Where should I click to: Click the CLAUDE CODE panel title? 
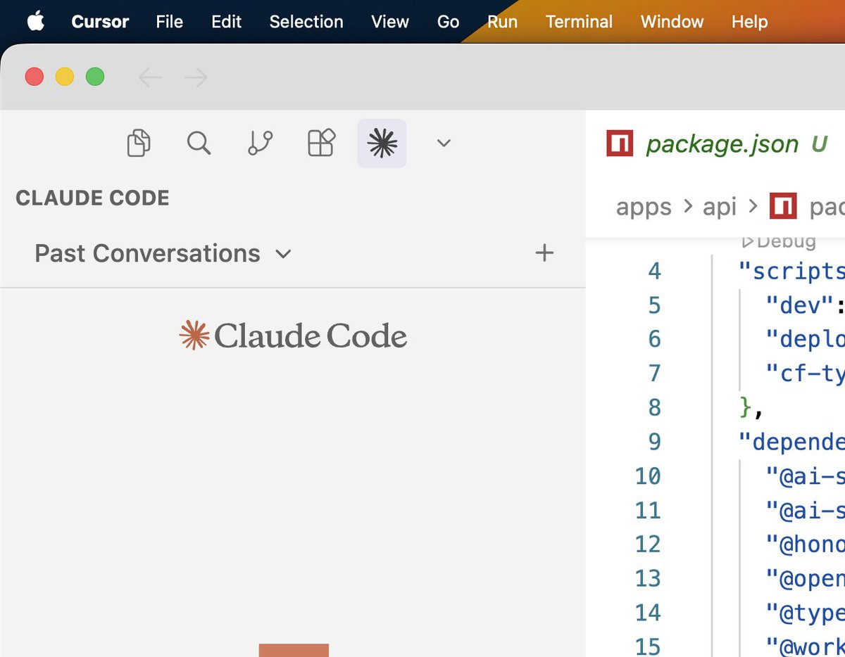pyautogui.click(x=92, y=198)
